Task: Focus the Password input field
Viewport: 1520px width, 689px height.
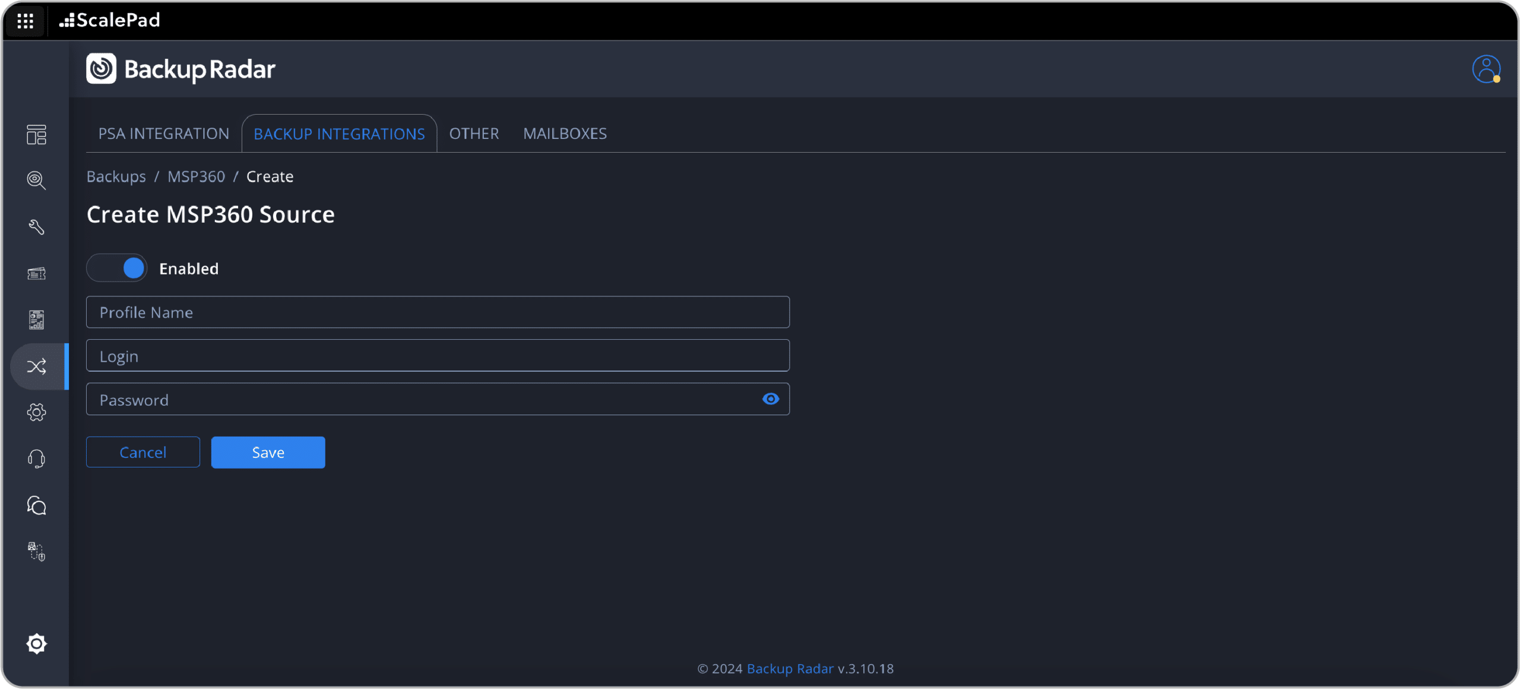Action: point(438,399)
